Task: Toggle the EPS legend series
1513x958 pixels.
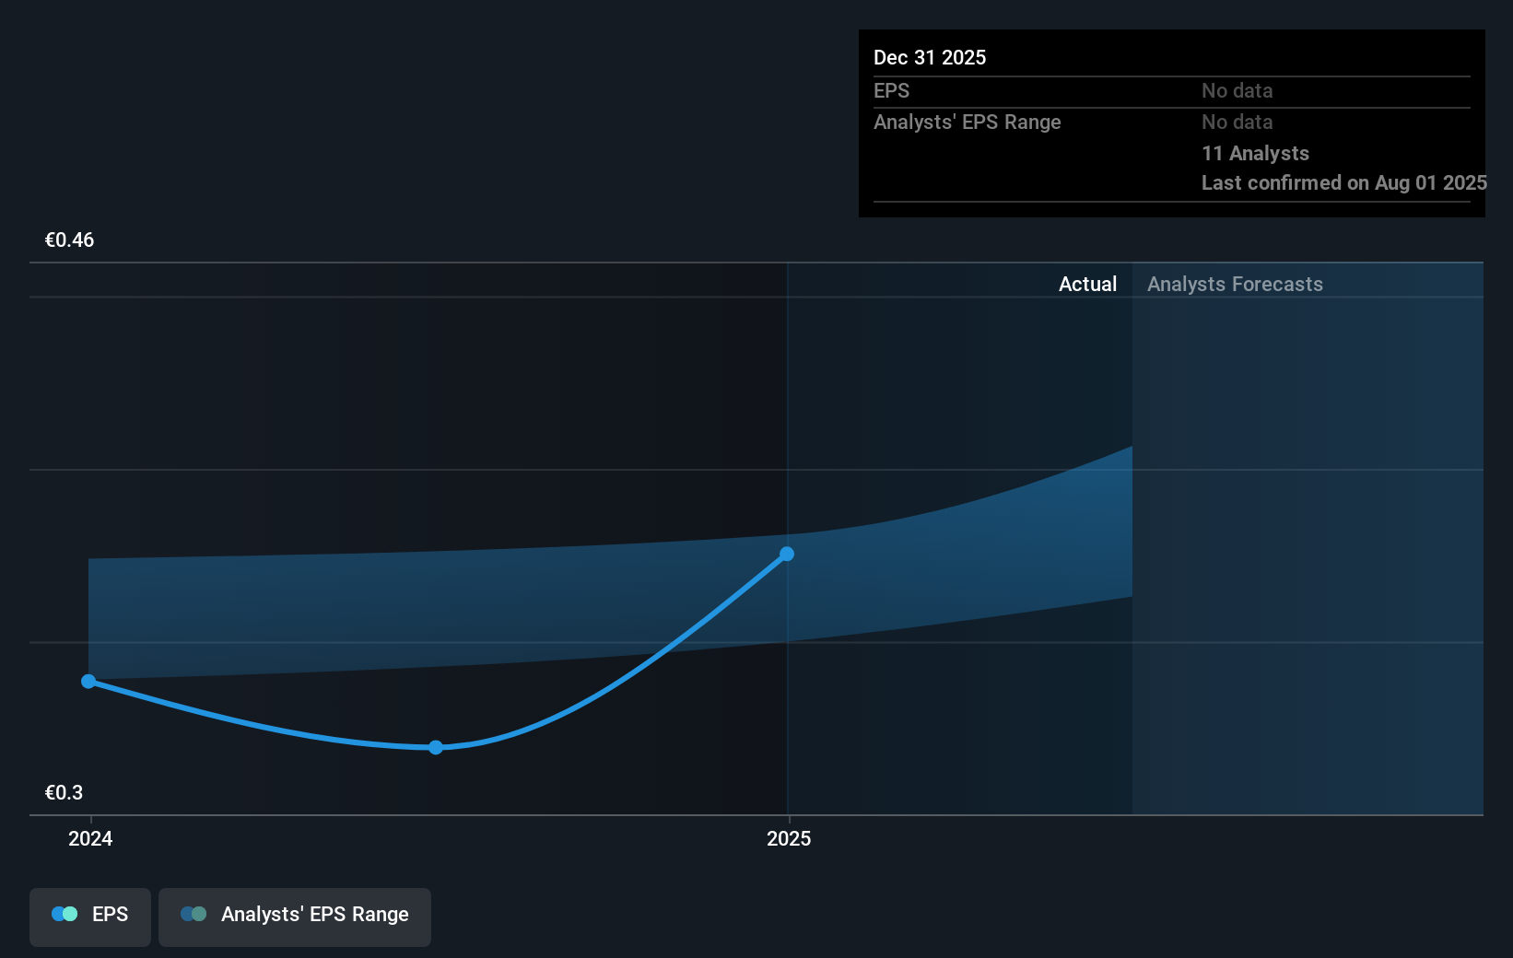Action: click(90, 917)
